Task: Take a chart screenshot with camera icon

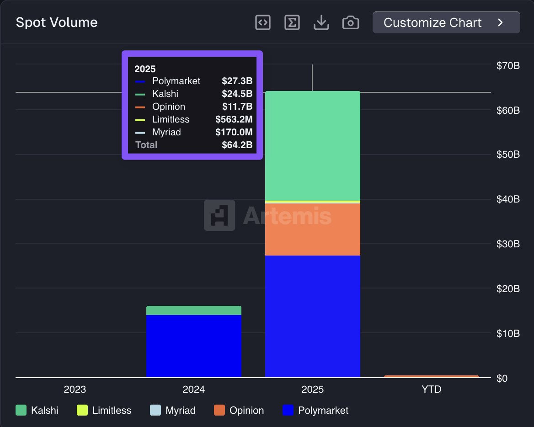Action: pyautogui.click(x=351, y=23)
